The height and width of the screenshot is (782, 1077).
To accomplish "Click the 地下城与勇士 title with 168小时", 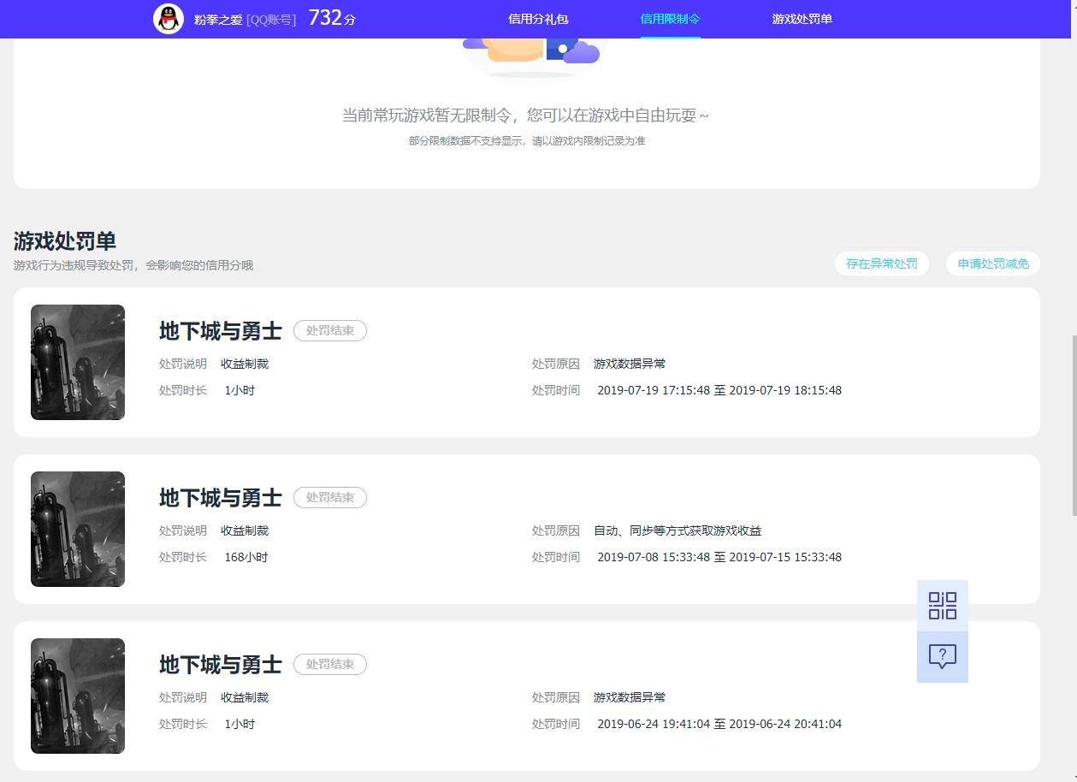I will point(221,497).
